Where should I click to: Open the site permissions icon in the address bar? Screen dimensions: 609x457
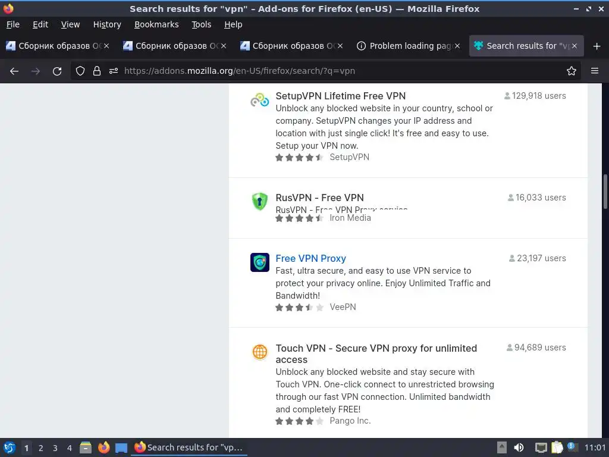tap(114, 71)
